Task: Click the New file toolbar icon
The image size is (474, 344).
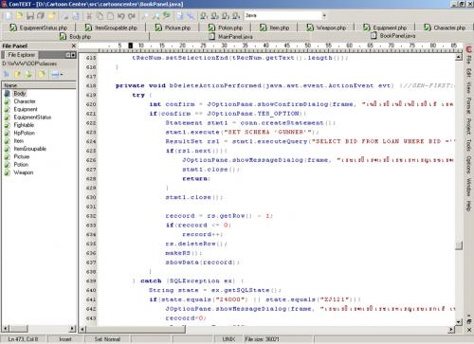Action: (9, 16)
